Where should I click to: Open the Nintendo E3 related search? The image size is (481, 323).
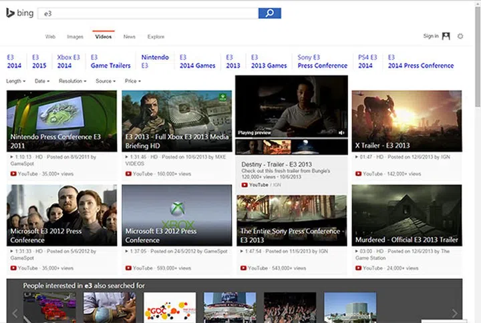point(155,61)
